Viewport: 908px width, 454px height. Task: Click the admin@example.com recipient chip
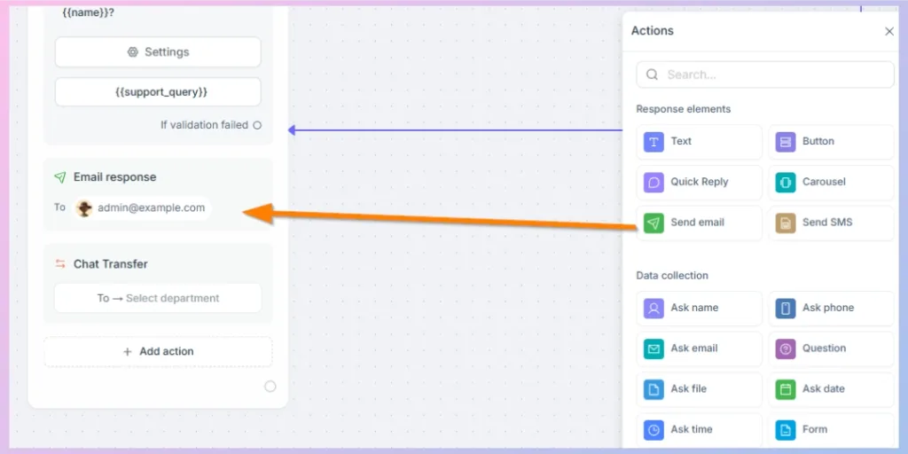coord(143,207)
